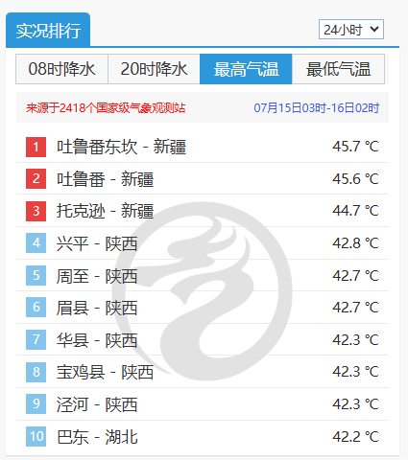Click the blue rank 4 badge
The height and width of the screenshot is (460, 408).
click(36, 243)
